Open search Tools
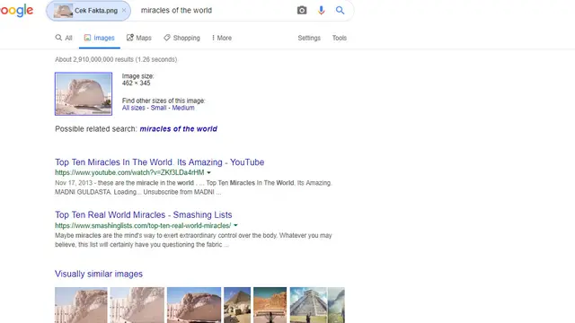This screenshot has width=575, height=323. 340,38
